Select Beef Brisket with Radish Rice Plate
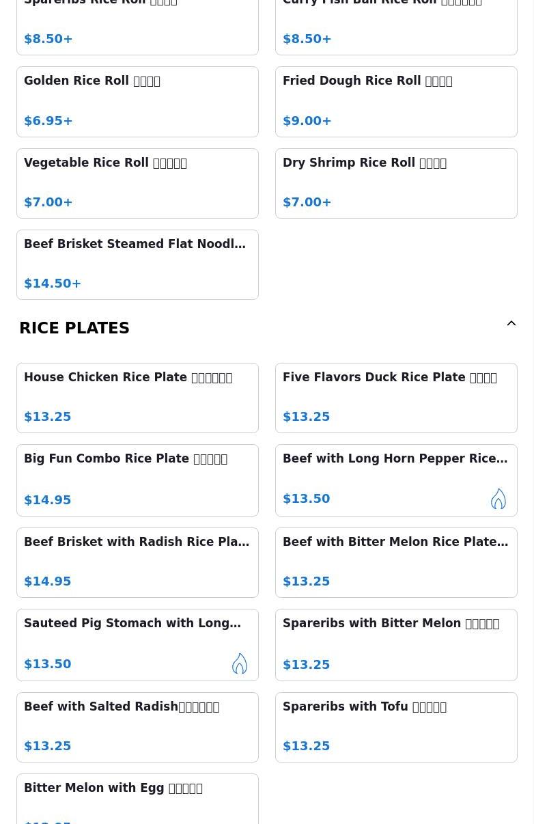Screen dimensions: 534x824 point(137,562)
